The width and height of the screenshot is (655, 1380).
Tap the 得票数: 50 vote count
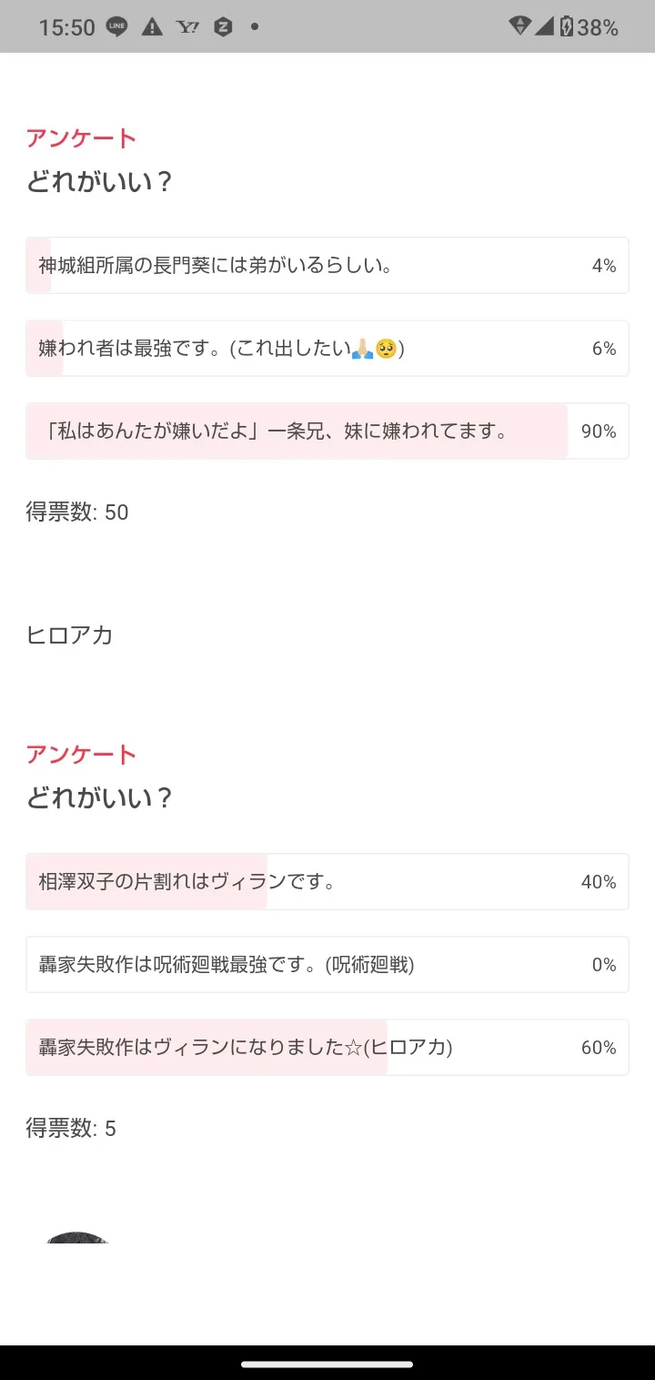tap(77, 512)
